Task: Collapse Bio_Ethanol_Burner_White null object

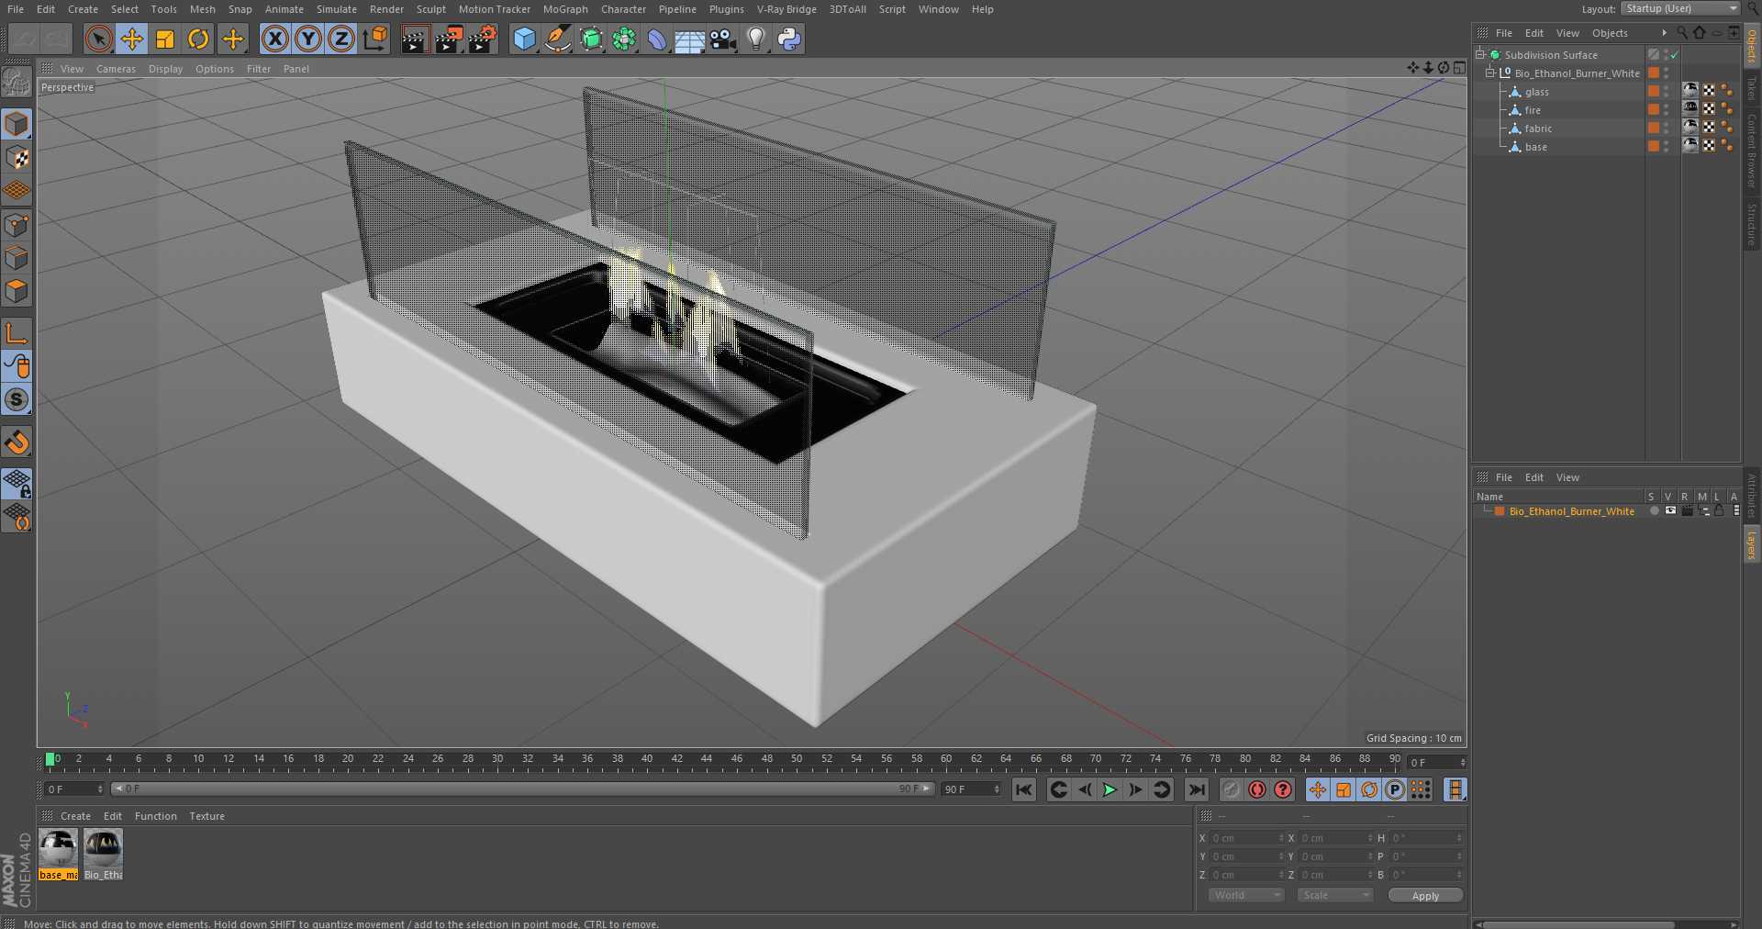Action: point(1490,73)
